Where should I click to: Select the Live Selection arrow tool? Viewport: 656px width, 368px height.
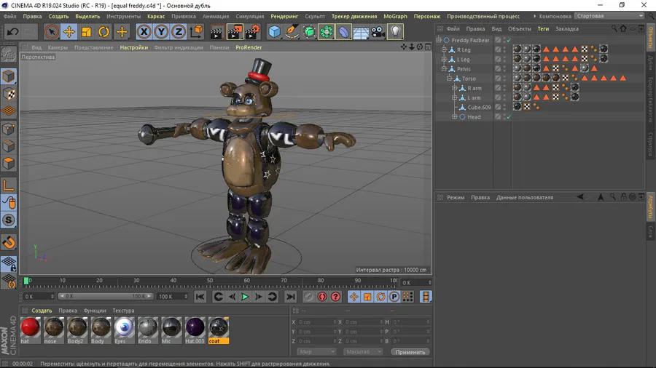[52, 32]
